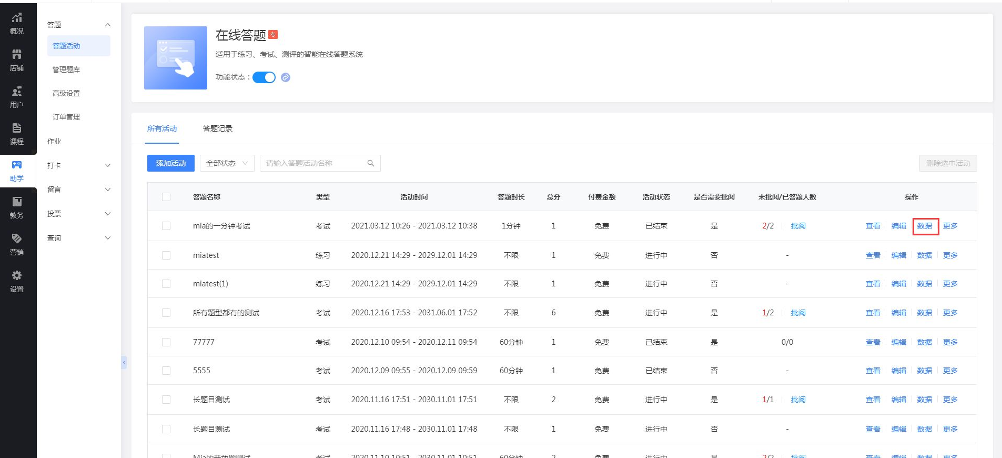Check the box for mia的一分钟考试 row
1002x458 pixels.
point(166,226)
